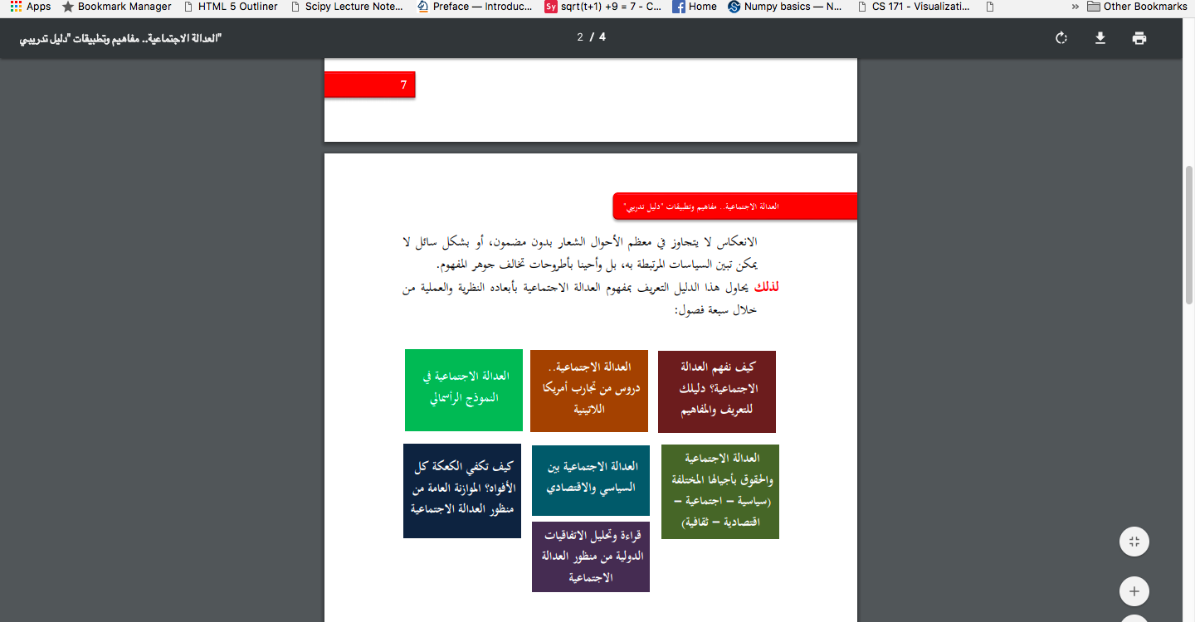Click the paragraph line starting الانعكاس لا يتجاوز
Screen dimensions: 1195x622
pos(578,242)
